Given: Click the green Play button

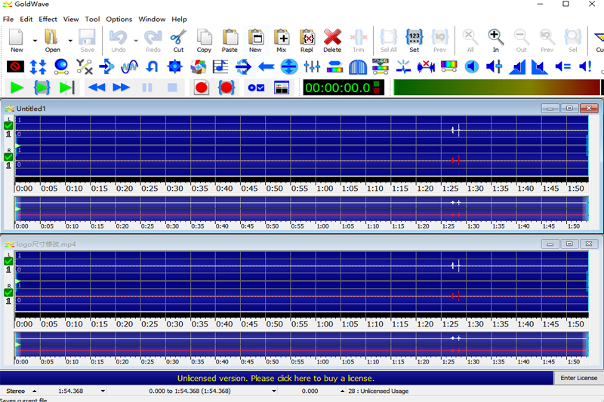Looking at the screenshot, I should (x=17, y=87).
